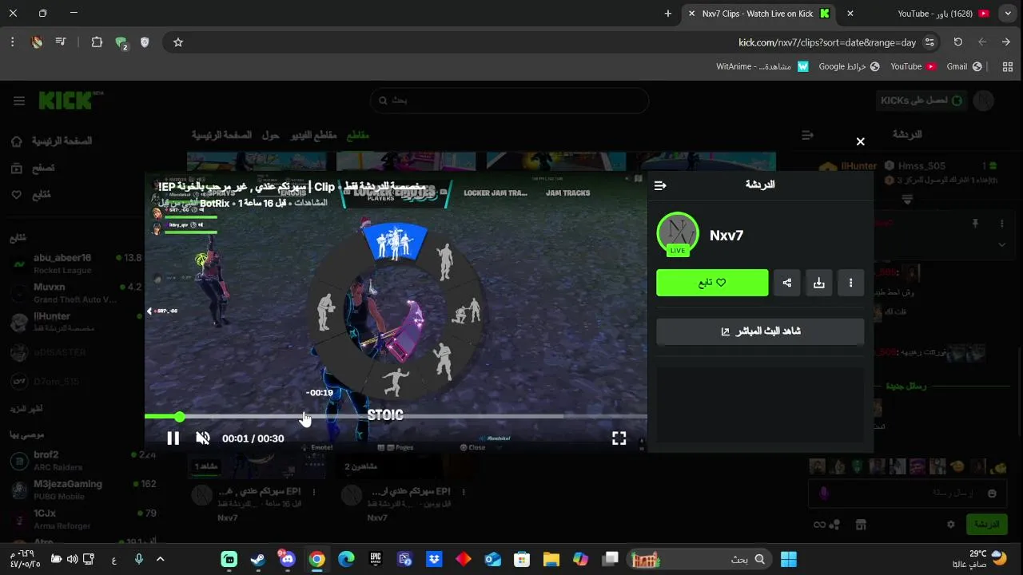Click the Nxv7 channel name
This screenshot has height=575, width=1023.
[x=726, y=236]
